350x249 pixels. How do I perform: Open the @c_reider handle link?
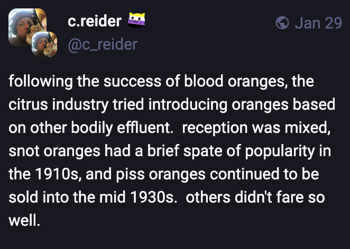click(x=102, y=44)
